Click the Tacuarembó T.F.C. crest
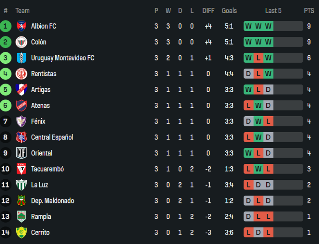Screen dimensions: 319x244 (21, 169)
